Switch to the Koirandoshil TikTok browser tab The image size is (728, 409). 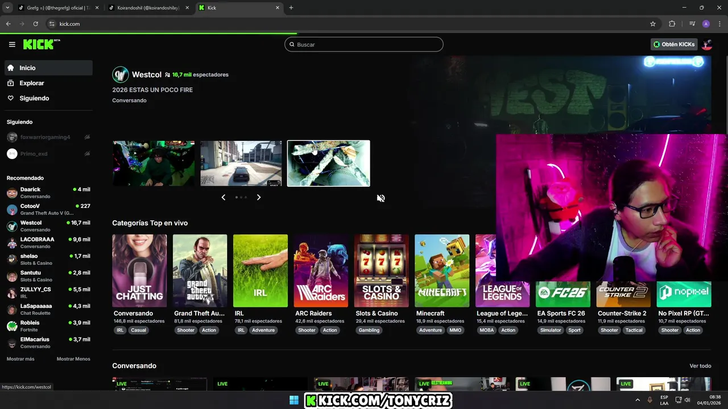click(148, 8)
